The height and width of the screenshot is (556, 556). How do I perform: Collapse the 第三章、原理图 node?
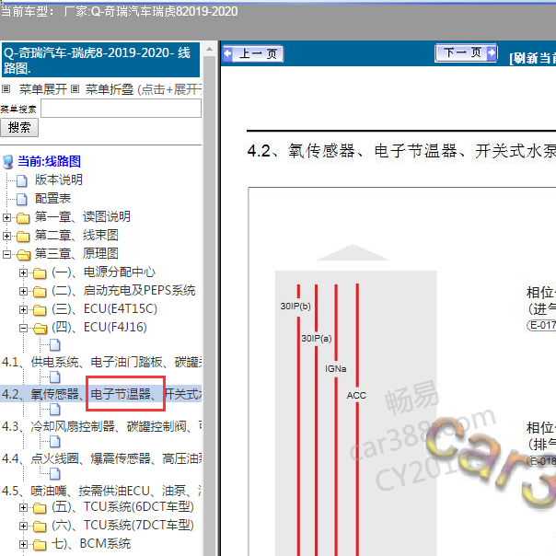[6, 254]
